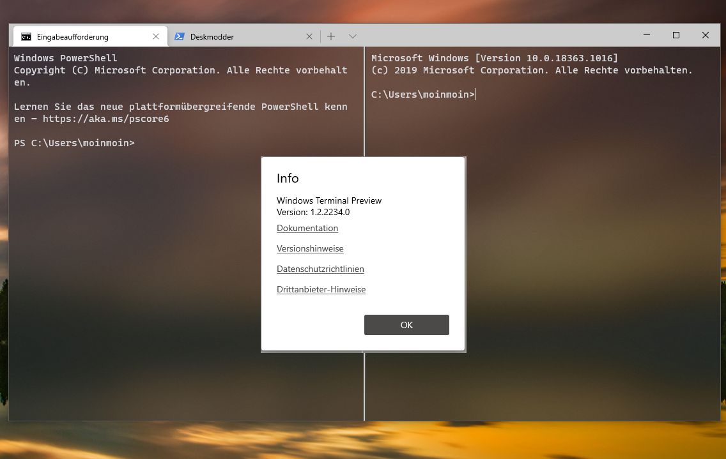
Task: Click 'Version: 1.2.2234.0' text in dialog
Action: [313, 212]
